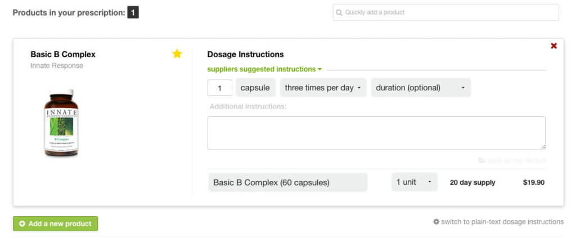Select the Basic B Complex (60 capsules) field

coord(287,182)
